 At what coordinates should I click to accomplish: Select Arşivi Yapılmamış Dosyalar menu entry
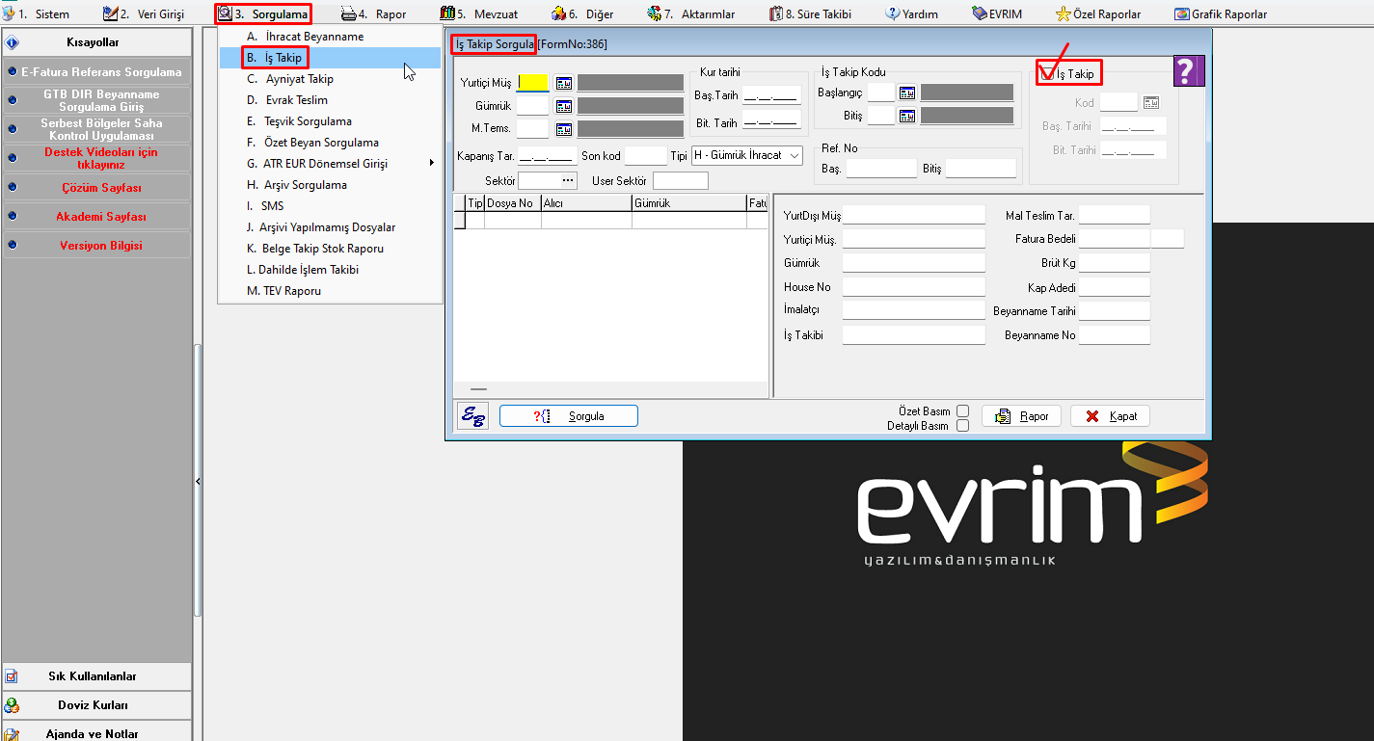click(x=330, y=227)
